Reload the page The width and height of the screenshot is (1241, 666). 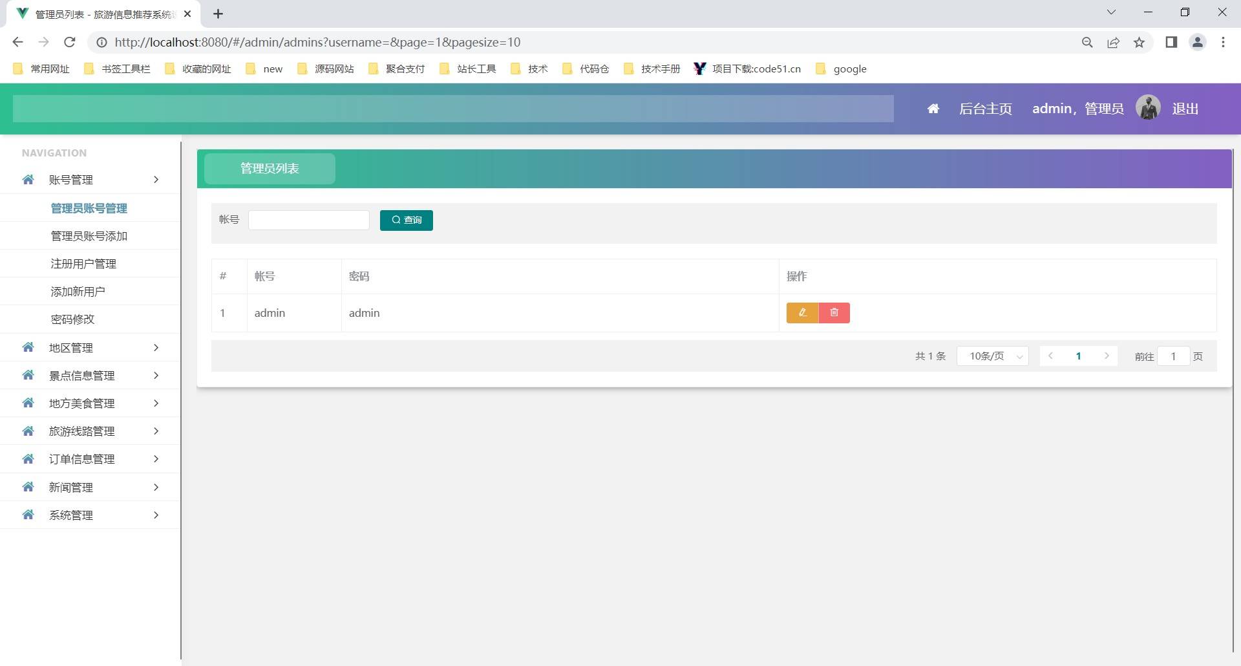click(70, 42)
